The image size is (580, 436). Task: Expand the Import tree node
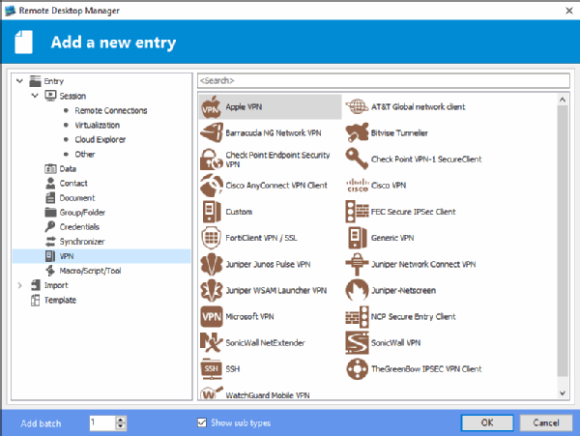click(x=20, y=285)
